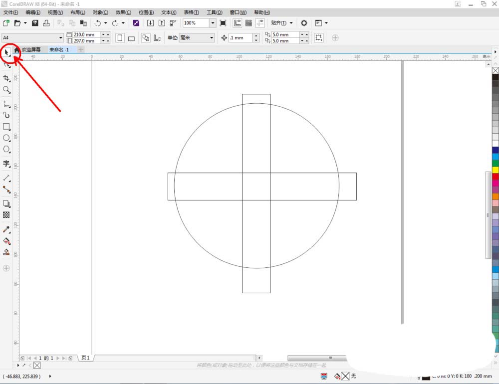Select the Crop tool

click(x=6, y=78)
